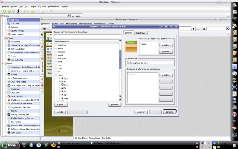This screenshot has height=149, width=238.
Task: Expand the interface node in Tipos conocidos
Action: pos(56,45)
